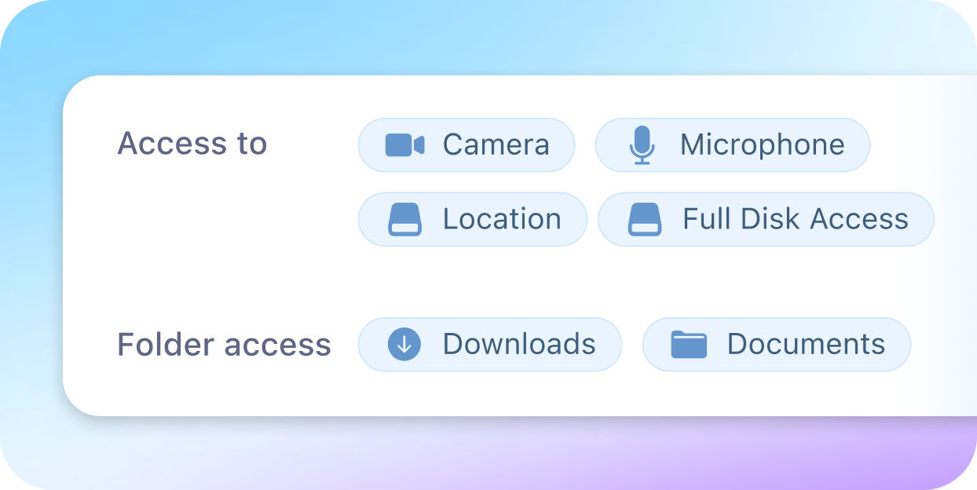Choose the Location text label
The height and width of the screenshot is (490, 977).
pyautogui.click(x=502, y=219)
